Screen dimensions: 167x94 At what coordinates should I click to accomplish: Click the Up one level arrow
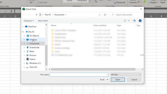click(36, 15)
